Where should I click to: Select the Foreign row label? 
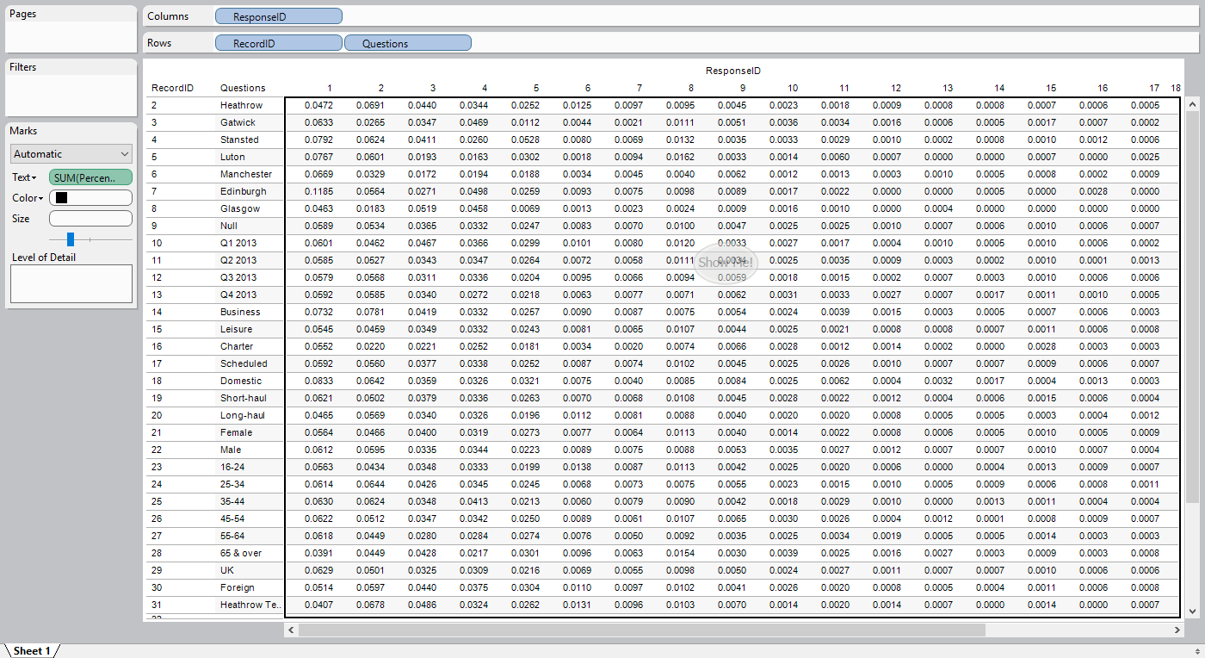tap(238, 587)
